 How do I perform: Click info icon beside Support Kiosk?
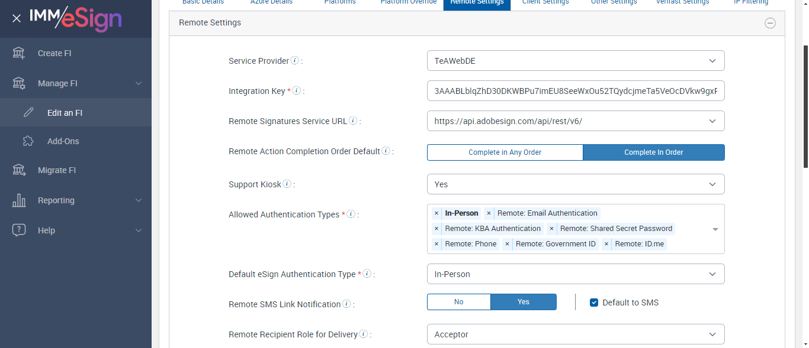coord(287,184)
